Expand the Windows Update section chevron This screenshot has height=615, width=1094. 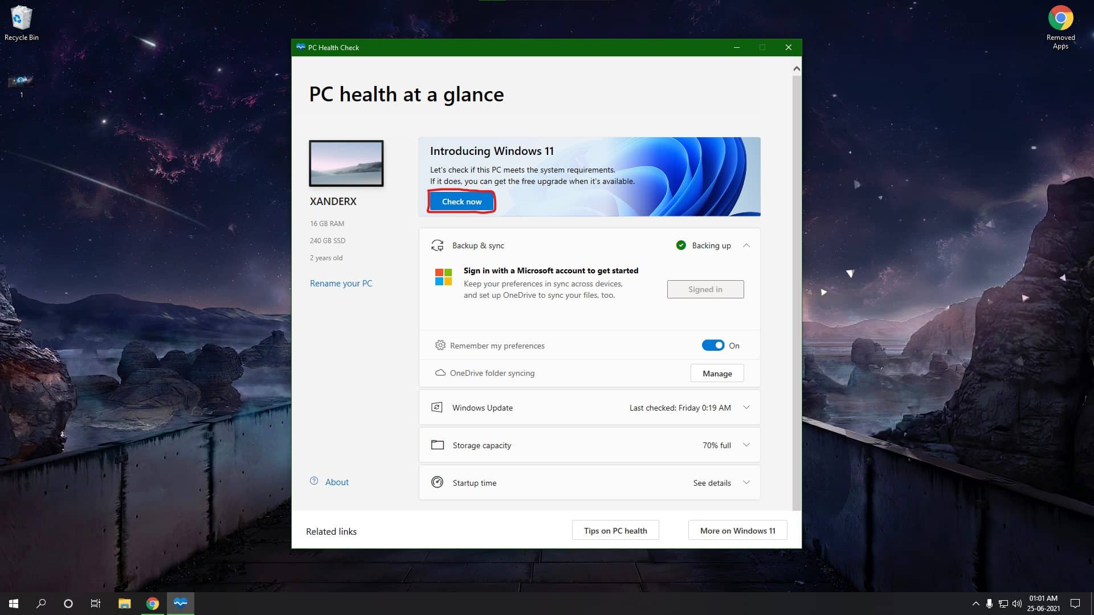746,408
